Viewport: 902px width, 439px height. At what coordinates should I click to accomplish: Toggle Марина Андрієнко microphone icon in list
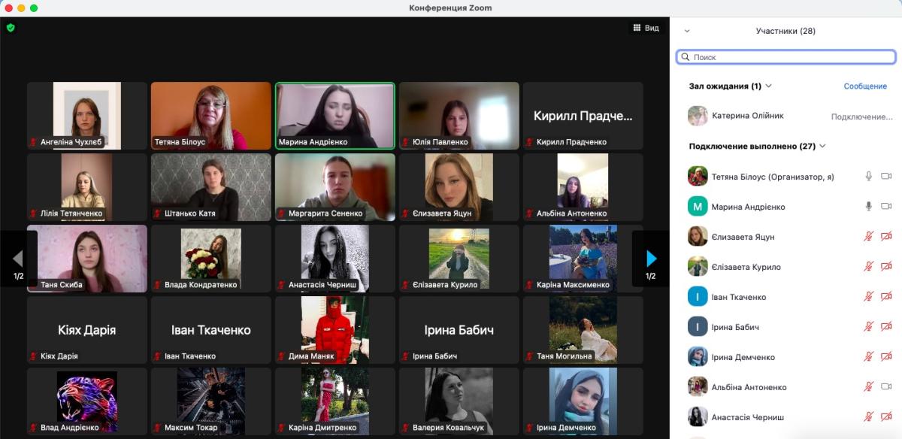pyautogui.click(x=869, y=207)
